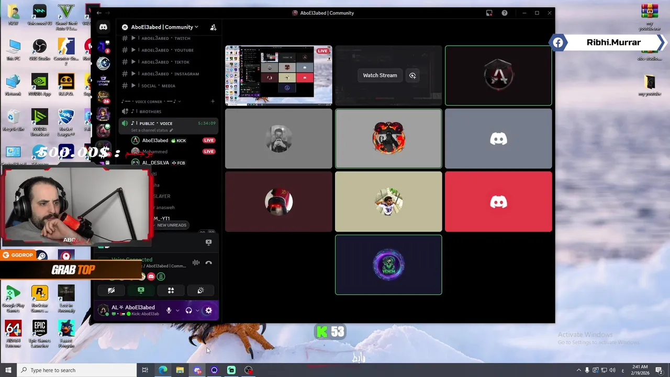Screen dimensions: 670x377
Task: Disconnect from voice with phone icon
Action: [x=208, y=263]
